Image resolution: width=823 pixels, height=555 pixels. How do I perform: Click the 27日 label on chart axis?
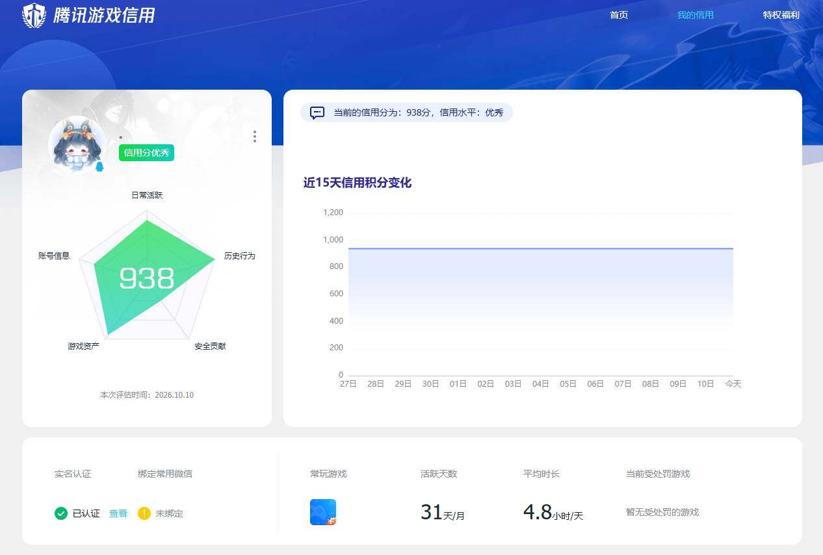[348, 384]
